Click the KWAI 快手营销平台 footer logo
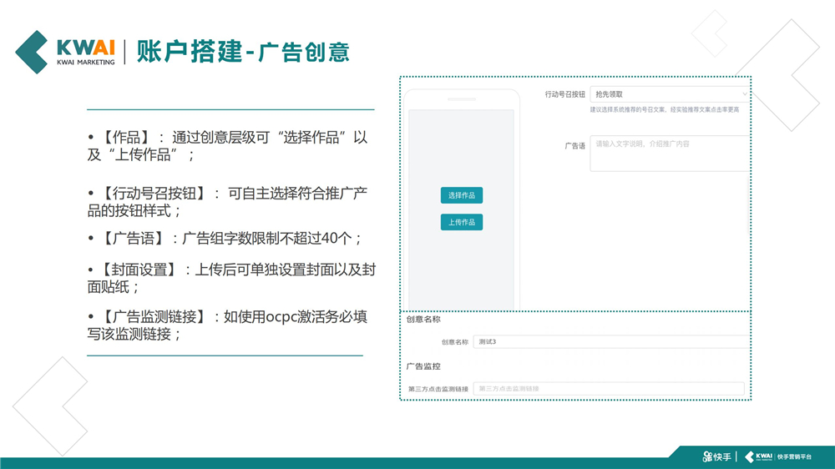This screenshot has height=469, width=835. pyautogui.click(x=778, y=456)
